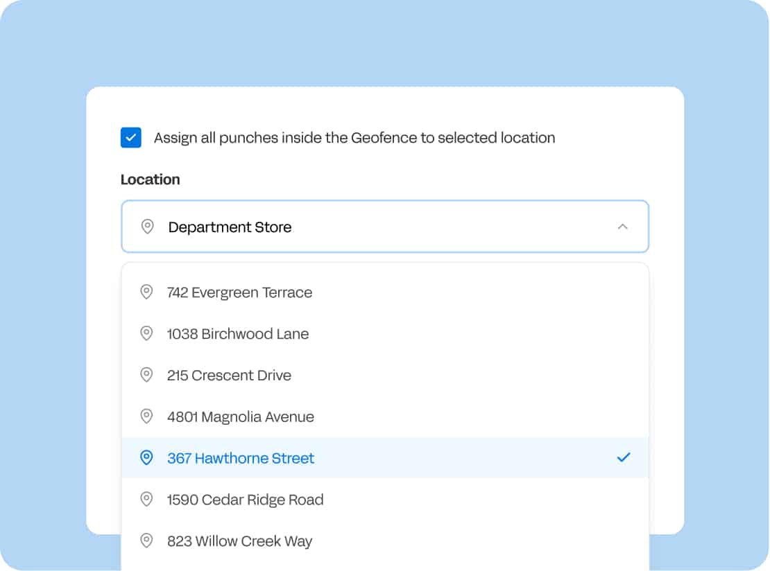This screenshot has height=571, width=770.
Task: Click the Department Store location combo box
Action: (x=385, y=227)
